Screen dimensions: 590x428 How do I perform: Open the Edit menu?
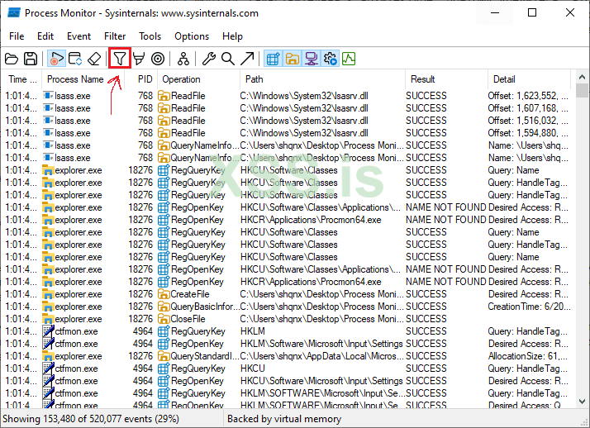45,36
